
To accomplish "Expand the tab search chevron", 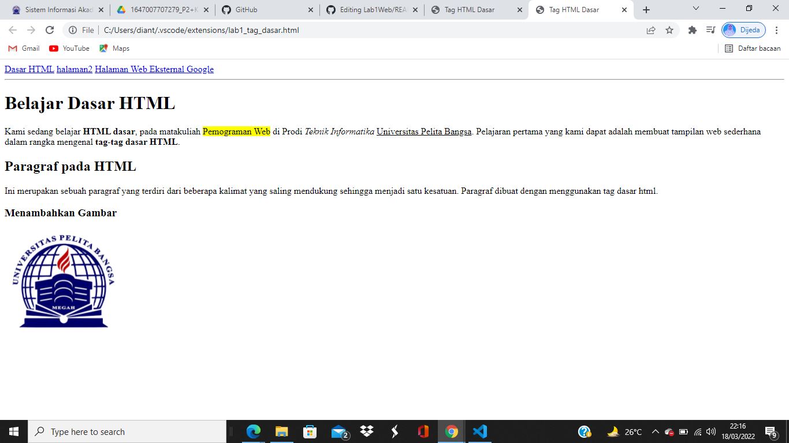I will click(x=696, y=8).
